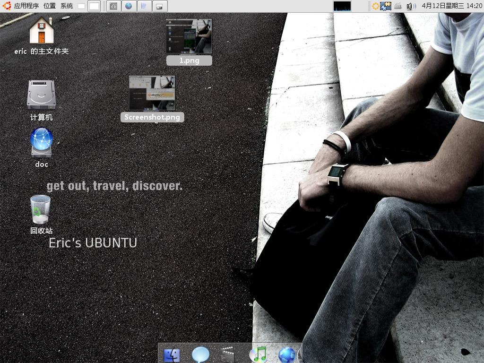Open the blue globe icon in the dock
Screen dimensions: 484x363
pyautogui.click(x=287, y=355)
